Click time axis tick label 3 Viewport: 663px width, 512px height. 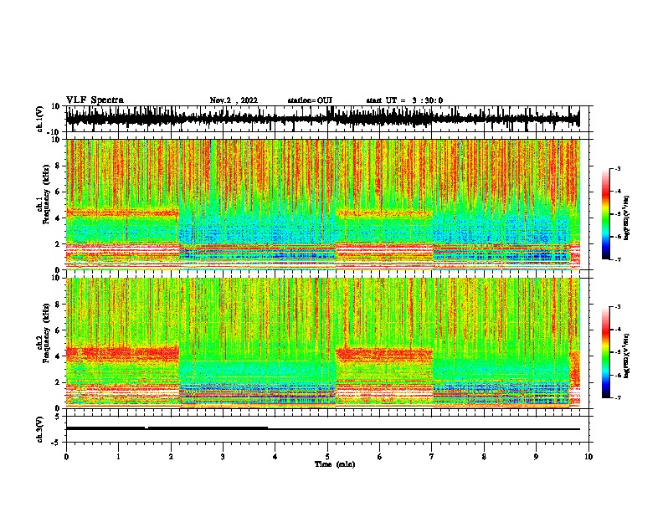click(x=223, y=457)
